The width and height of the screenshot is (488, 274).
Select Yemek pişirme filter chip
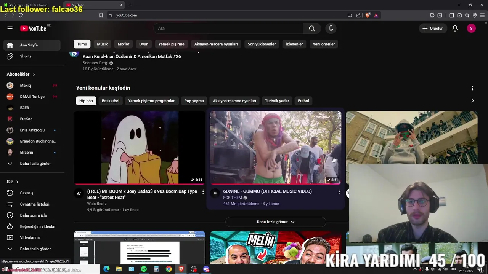(x=171, y=44)
